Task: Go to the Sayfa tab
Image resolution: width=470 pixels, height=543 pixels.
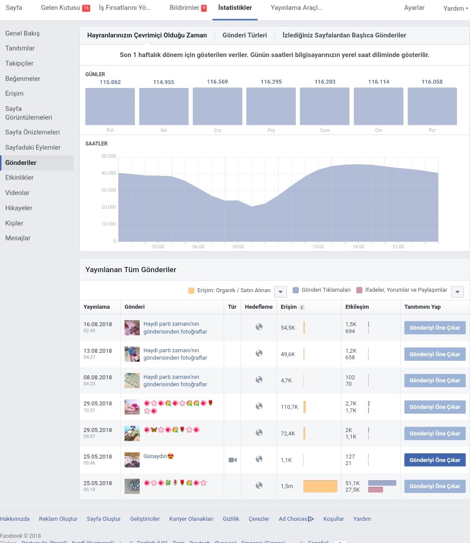Action: click(x=14, y=8)
